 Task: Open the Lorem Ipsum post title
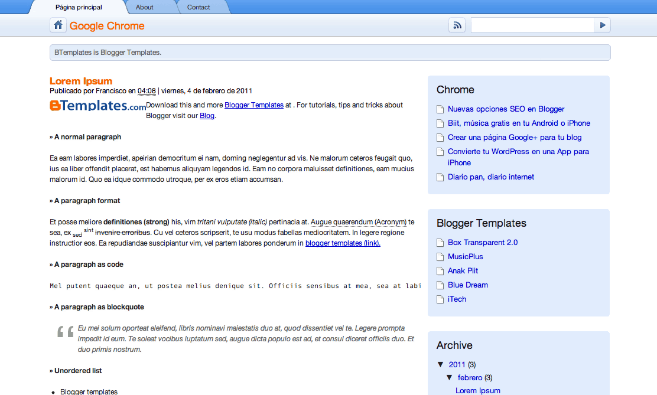[x=81, y=81]
